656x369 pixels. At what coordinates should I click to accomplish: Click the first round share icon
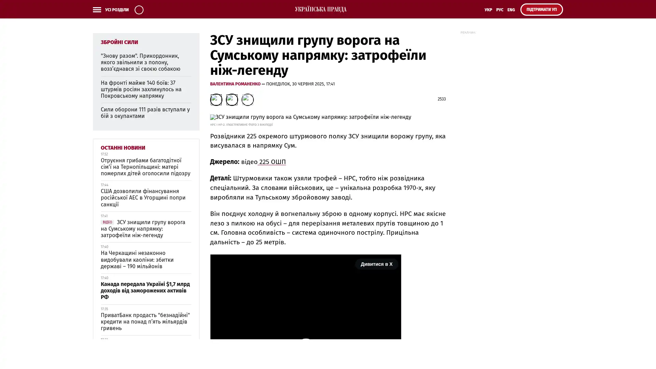[x=216, y=99]
